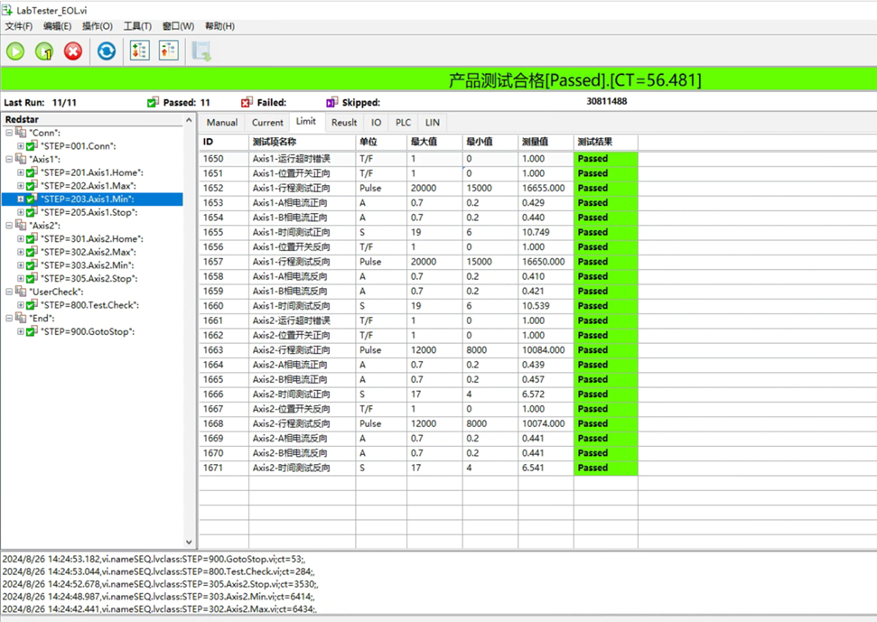Switch to the IO tab
This screenshot has width=877, height=622.
pyautogui.click(x=377, y=123)
